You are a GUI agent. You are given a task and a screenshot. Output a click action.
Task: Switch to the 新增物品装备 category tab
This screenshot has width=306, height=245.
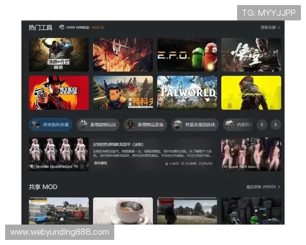pyautogui.click(x=145, y=125)
